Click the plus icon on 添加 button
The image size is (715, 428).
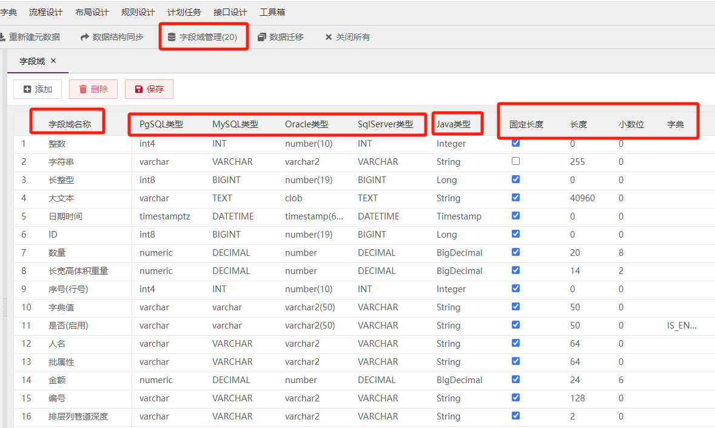pos(27,89)
